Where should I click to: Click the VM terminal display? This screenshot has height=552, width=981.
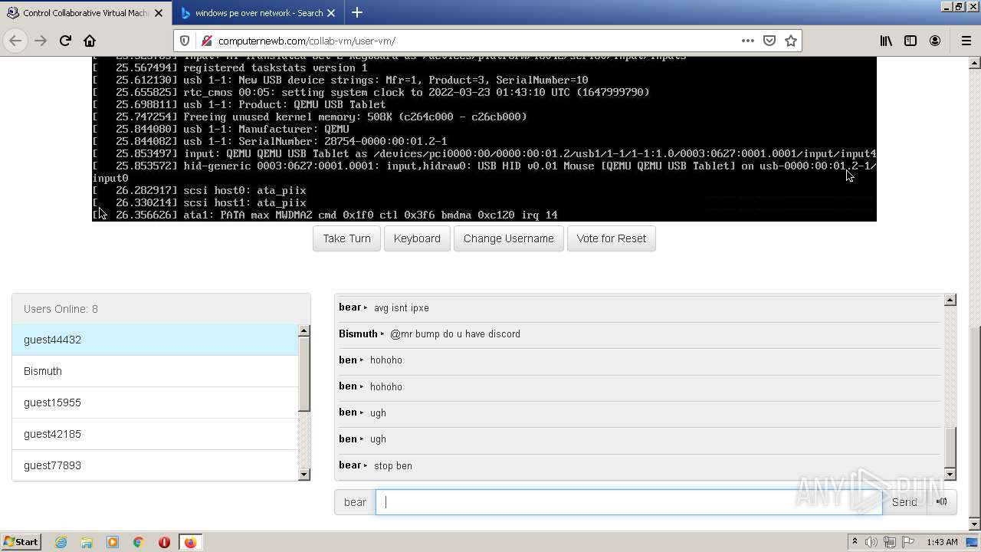click(x=484, y=139)
